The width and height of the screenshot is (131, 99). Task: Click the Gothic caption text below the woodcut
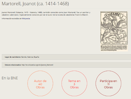coord(114,48)
